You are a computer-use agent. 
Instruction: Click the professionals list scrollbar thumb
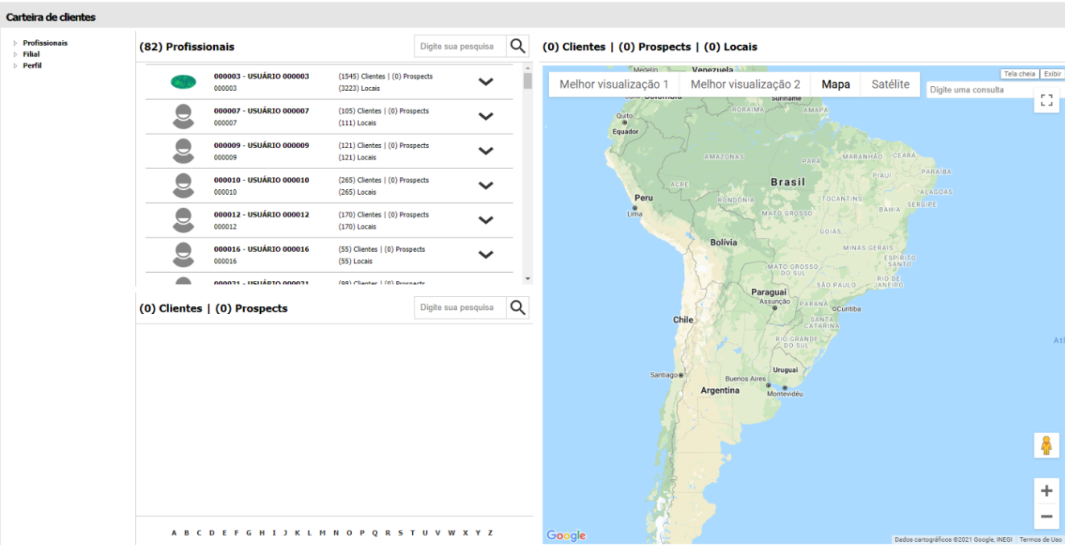pyautogui.click(x=528, y=81)
